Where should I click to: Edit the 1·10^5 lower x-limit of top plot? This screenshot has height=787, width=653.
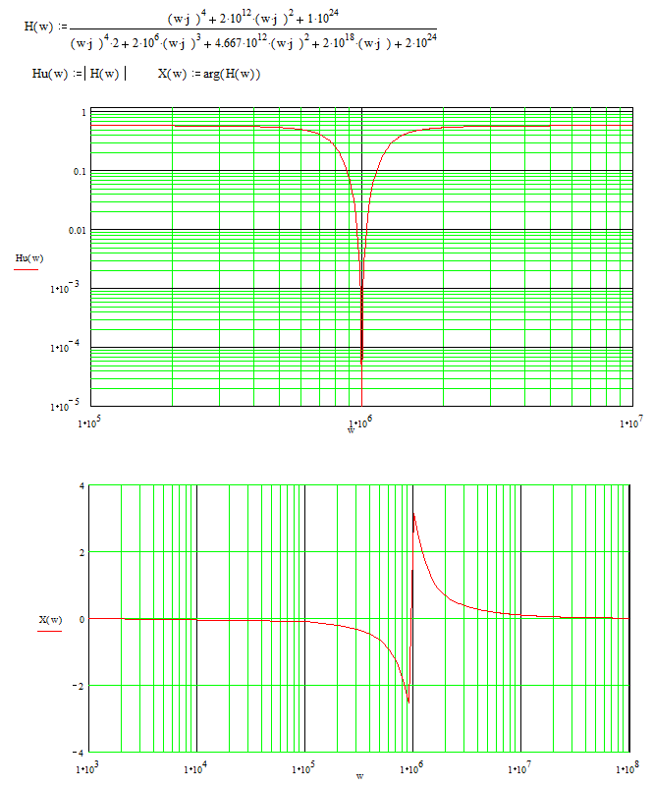90,423
